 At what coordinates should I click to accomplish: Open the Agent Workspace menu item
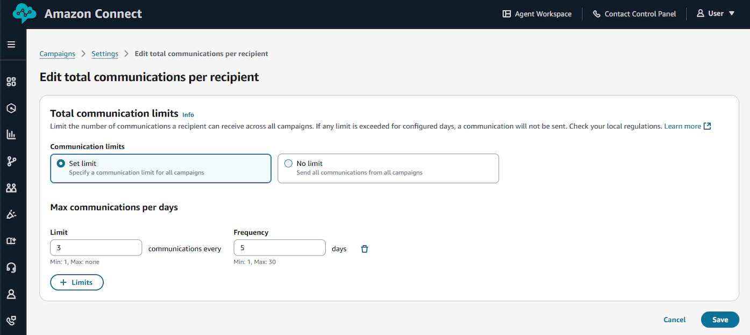[x=537, y=14]
